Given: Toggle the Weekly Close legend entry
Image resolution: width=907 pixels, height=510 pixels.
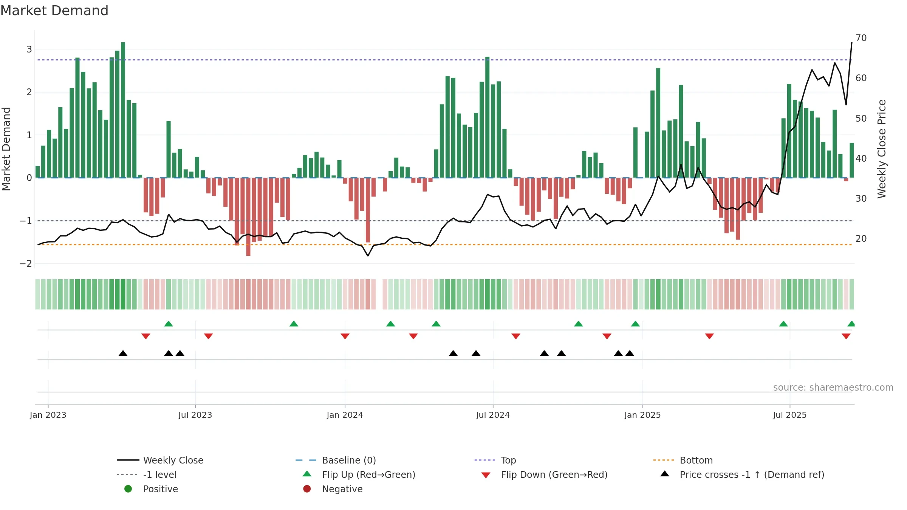Looking at the screenshot, I should coord(160,460).
